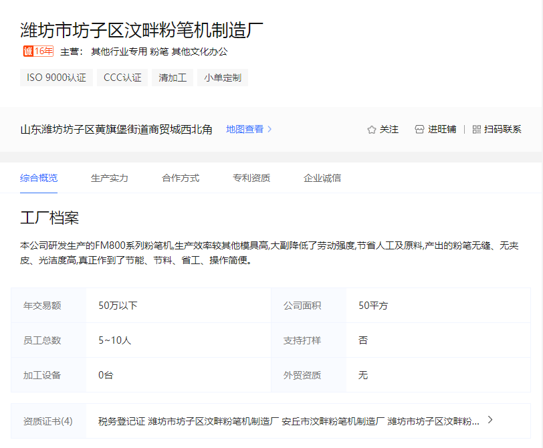Click the star icon next to 关注
Screen dimensions: 543x448
coord(372,130)
